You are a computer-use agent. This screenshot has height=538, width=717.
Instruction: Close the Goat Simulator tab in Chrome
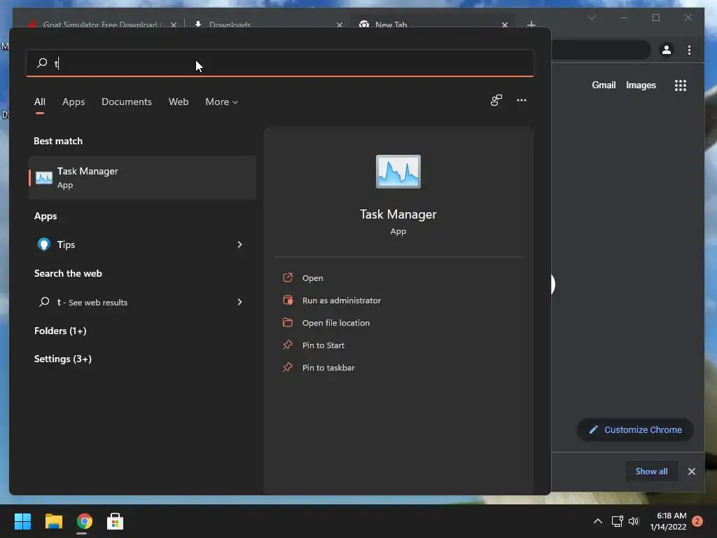click(174, 25)
